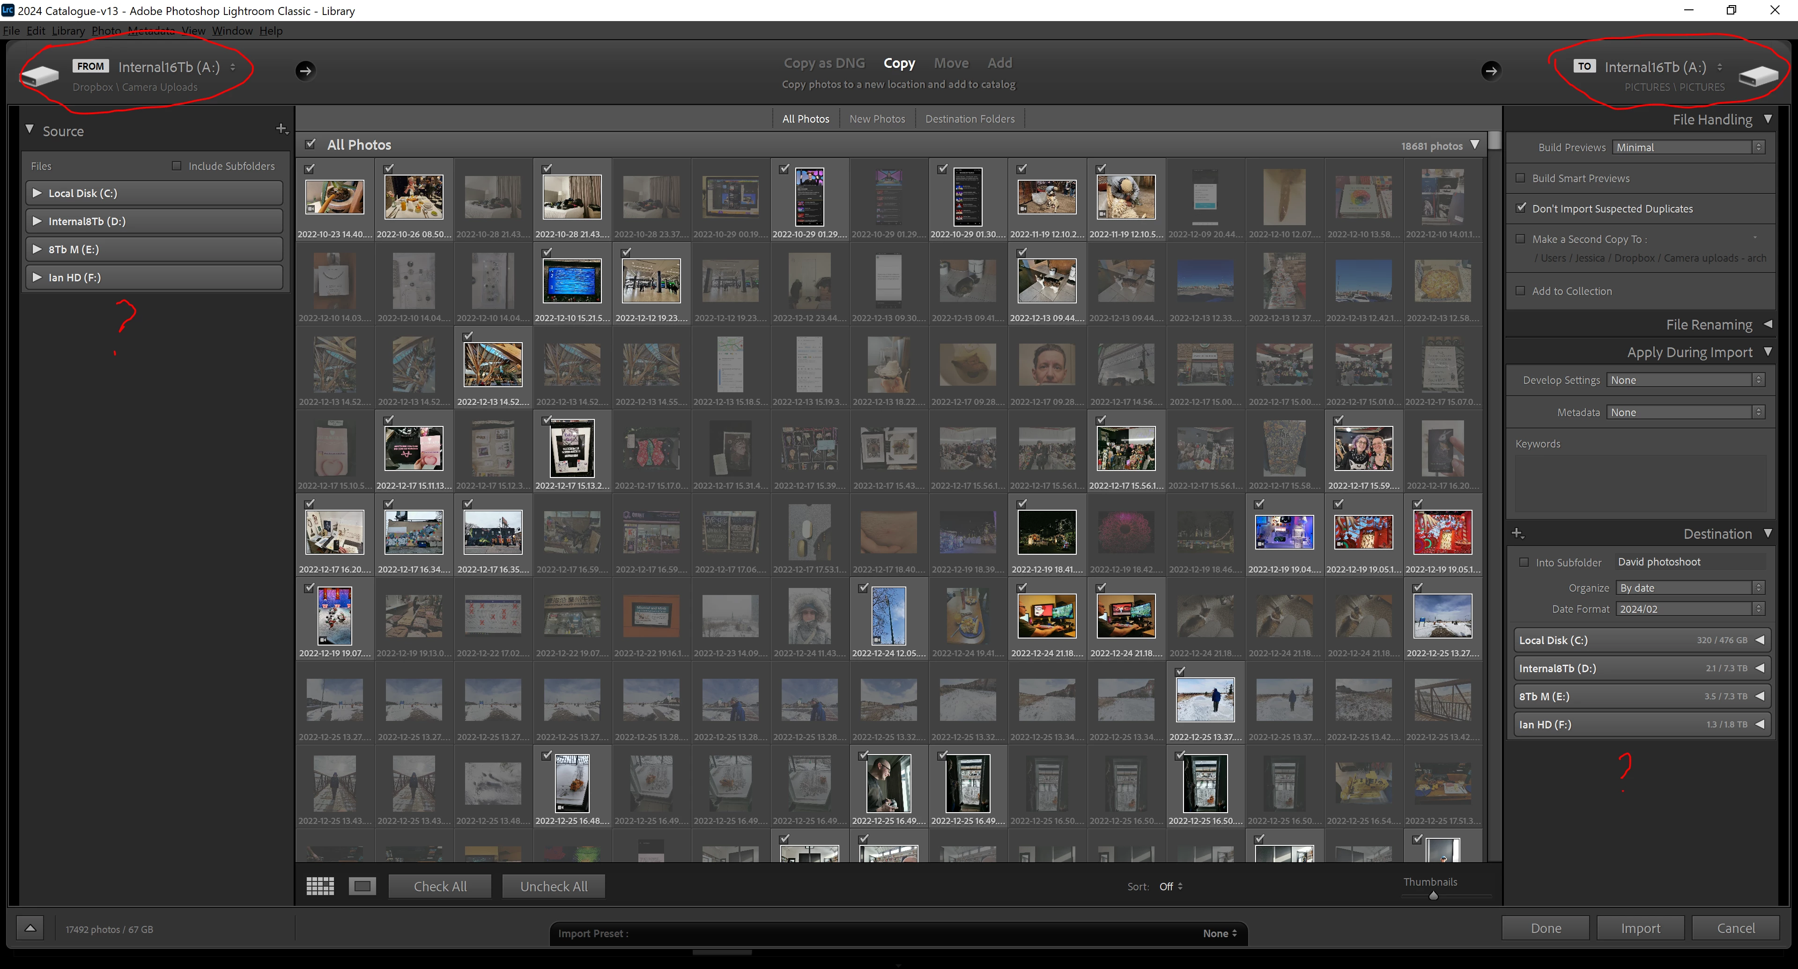Switch to the New Photos tab

(877, 118)
